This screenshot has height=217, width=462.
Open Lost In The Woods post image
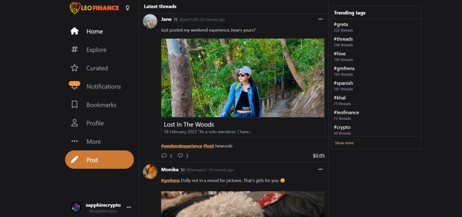(243, 77)
